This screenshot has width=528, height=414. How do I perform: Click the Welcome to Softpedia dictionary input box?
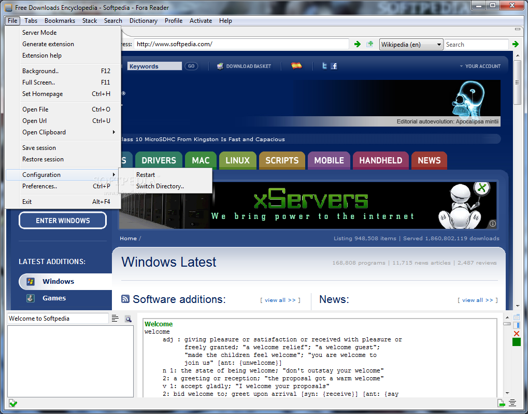(x=58, y=318)
